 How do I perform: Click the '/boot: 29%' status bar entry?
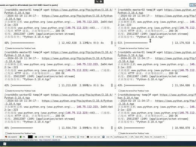pos(139,137)
